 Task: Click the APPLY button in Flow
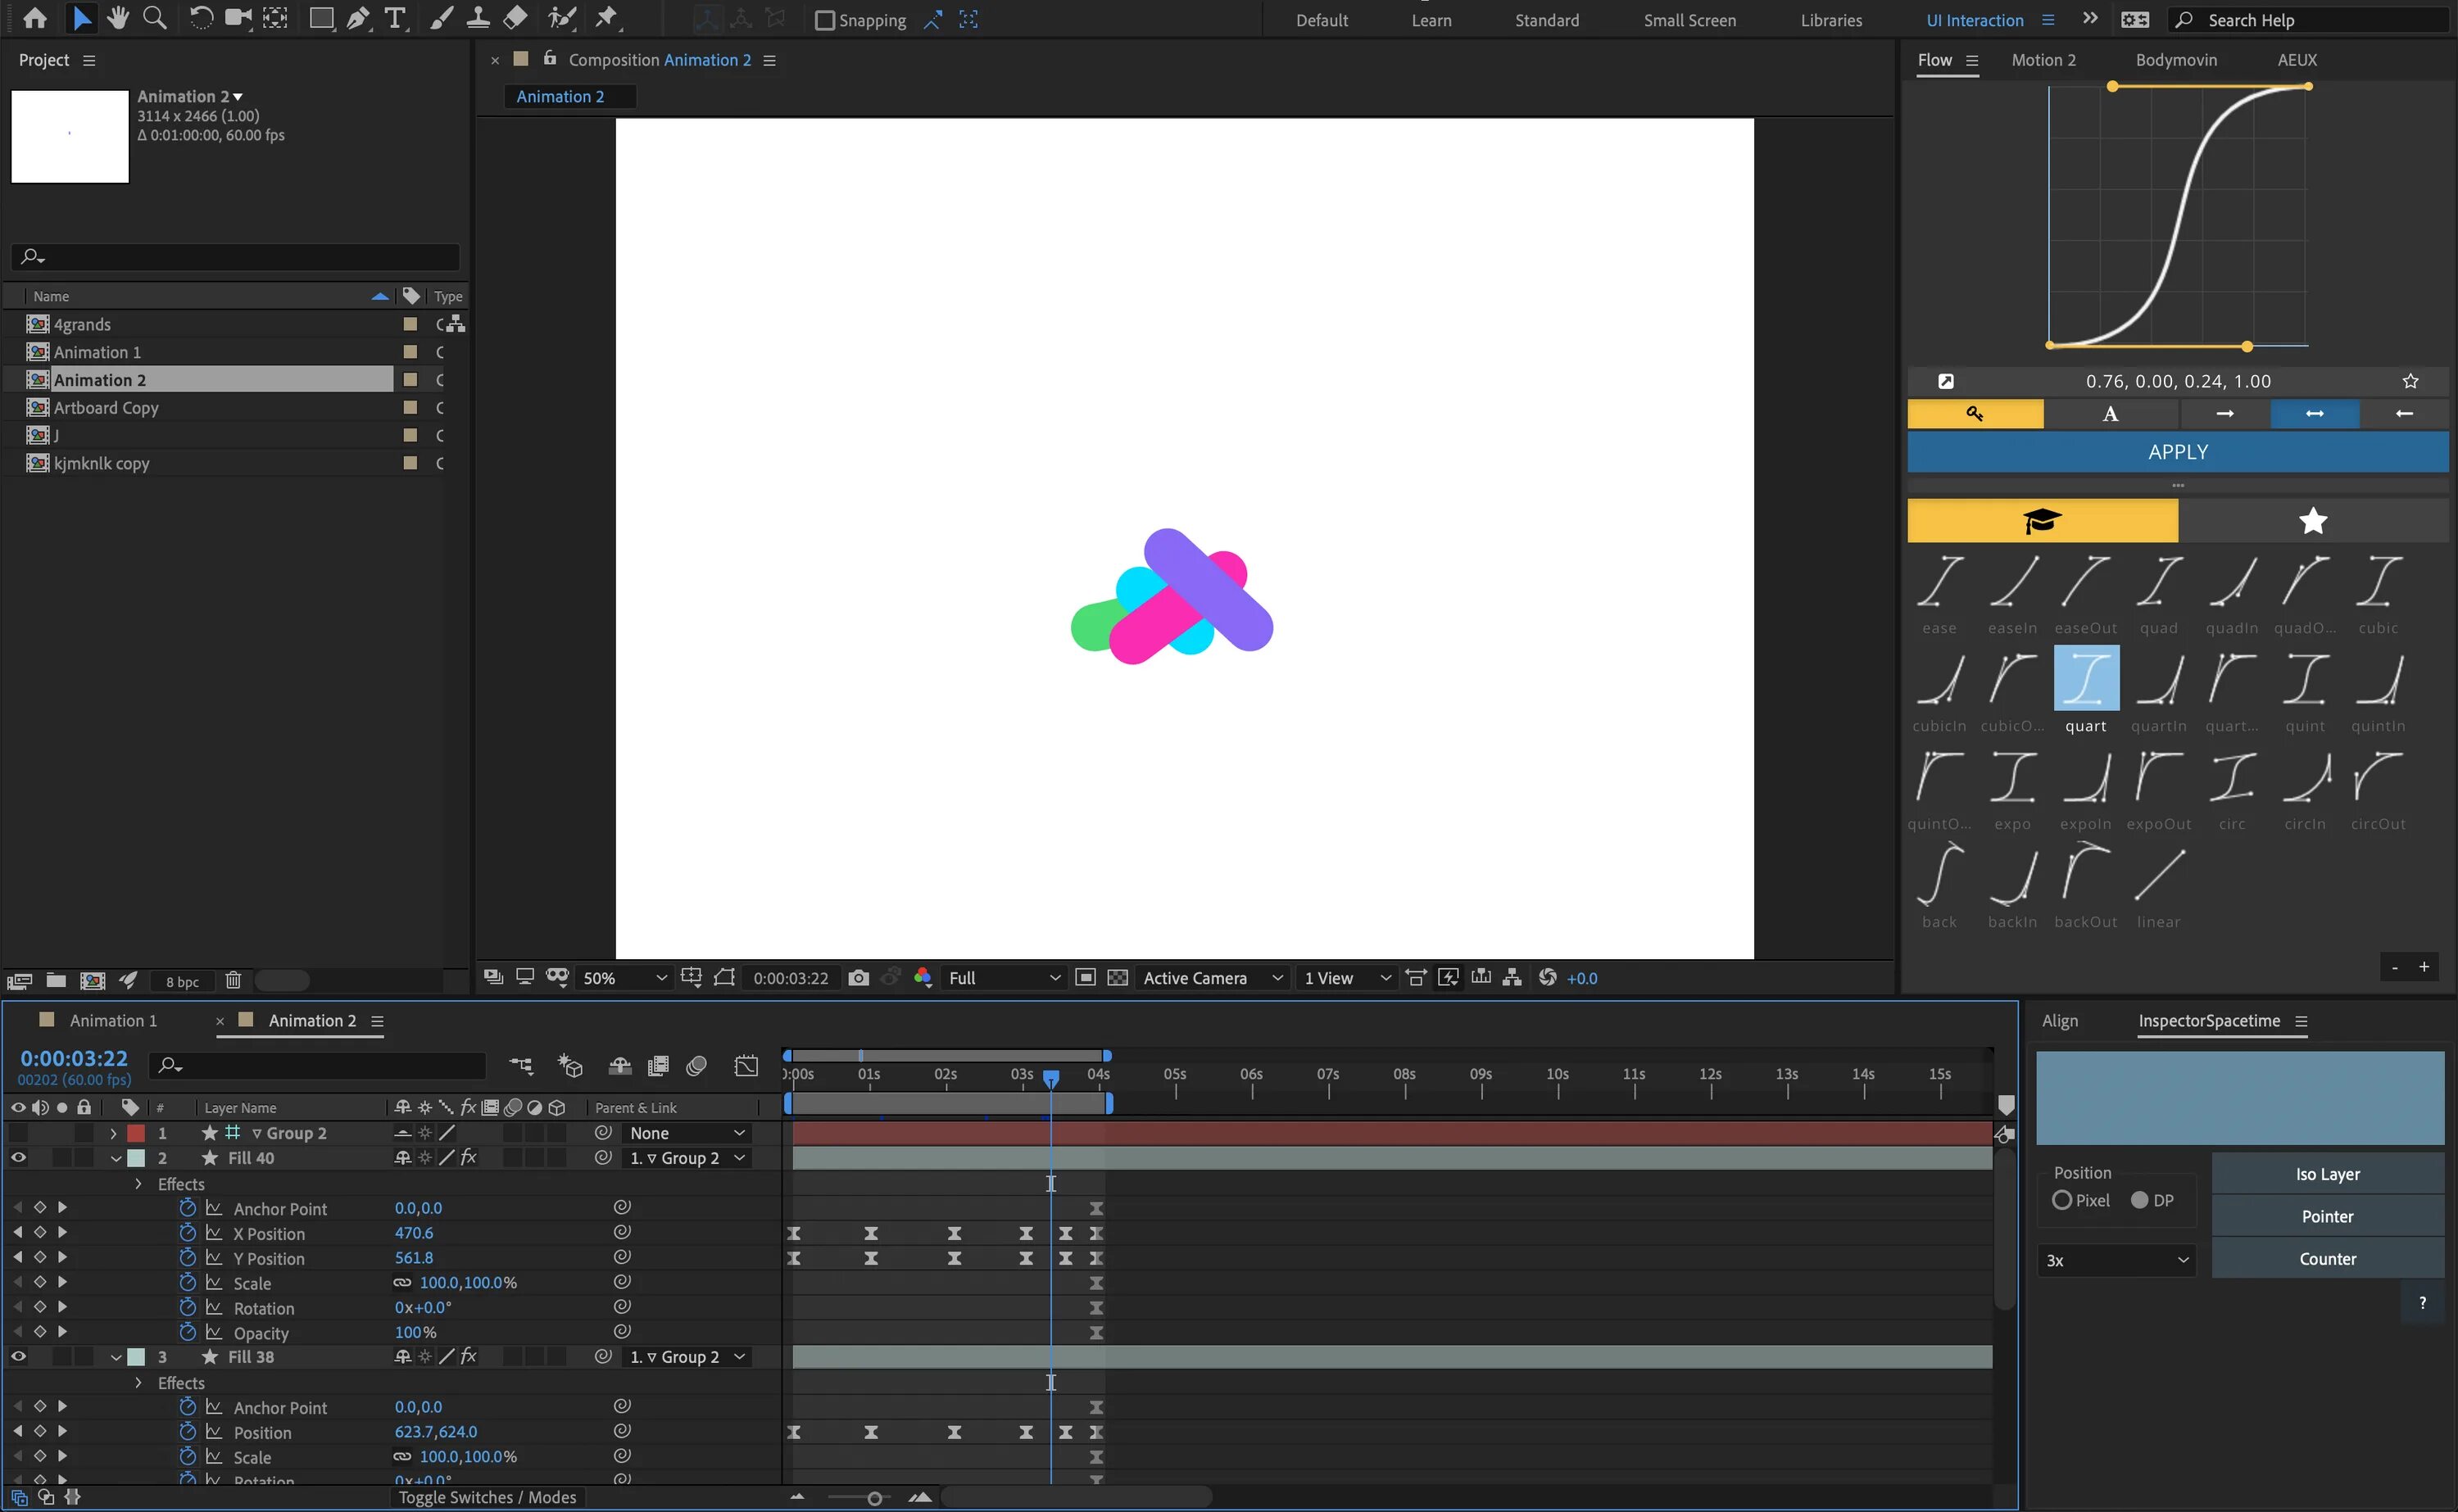2176,452
